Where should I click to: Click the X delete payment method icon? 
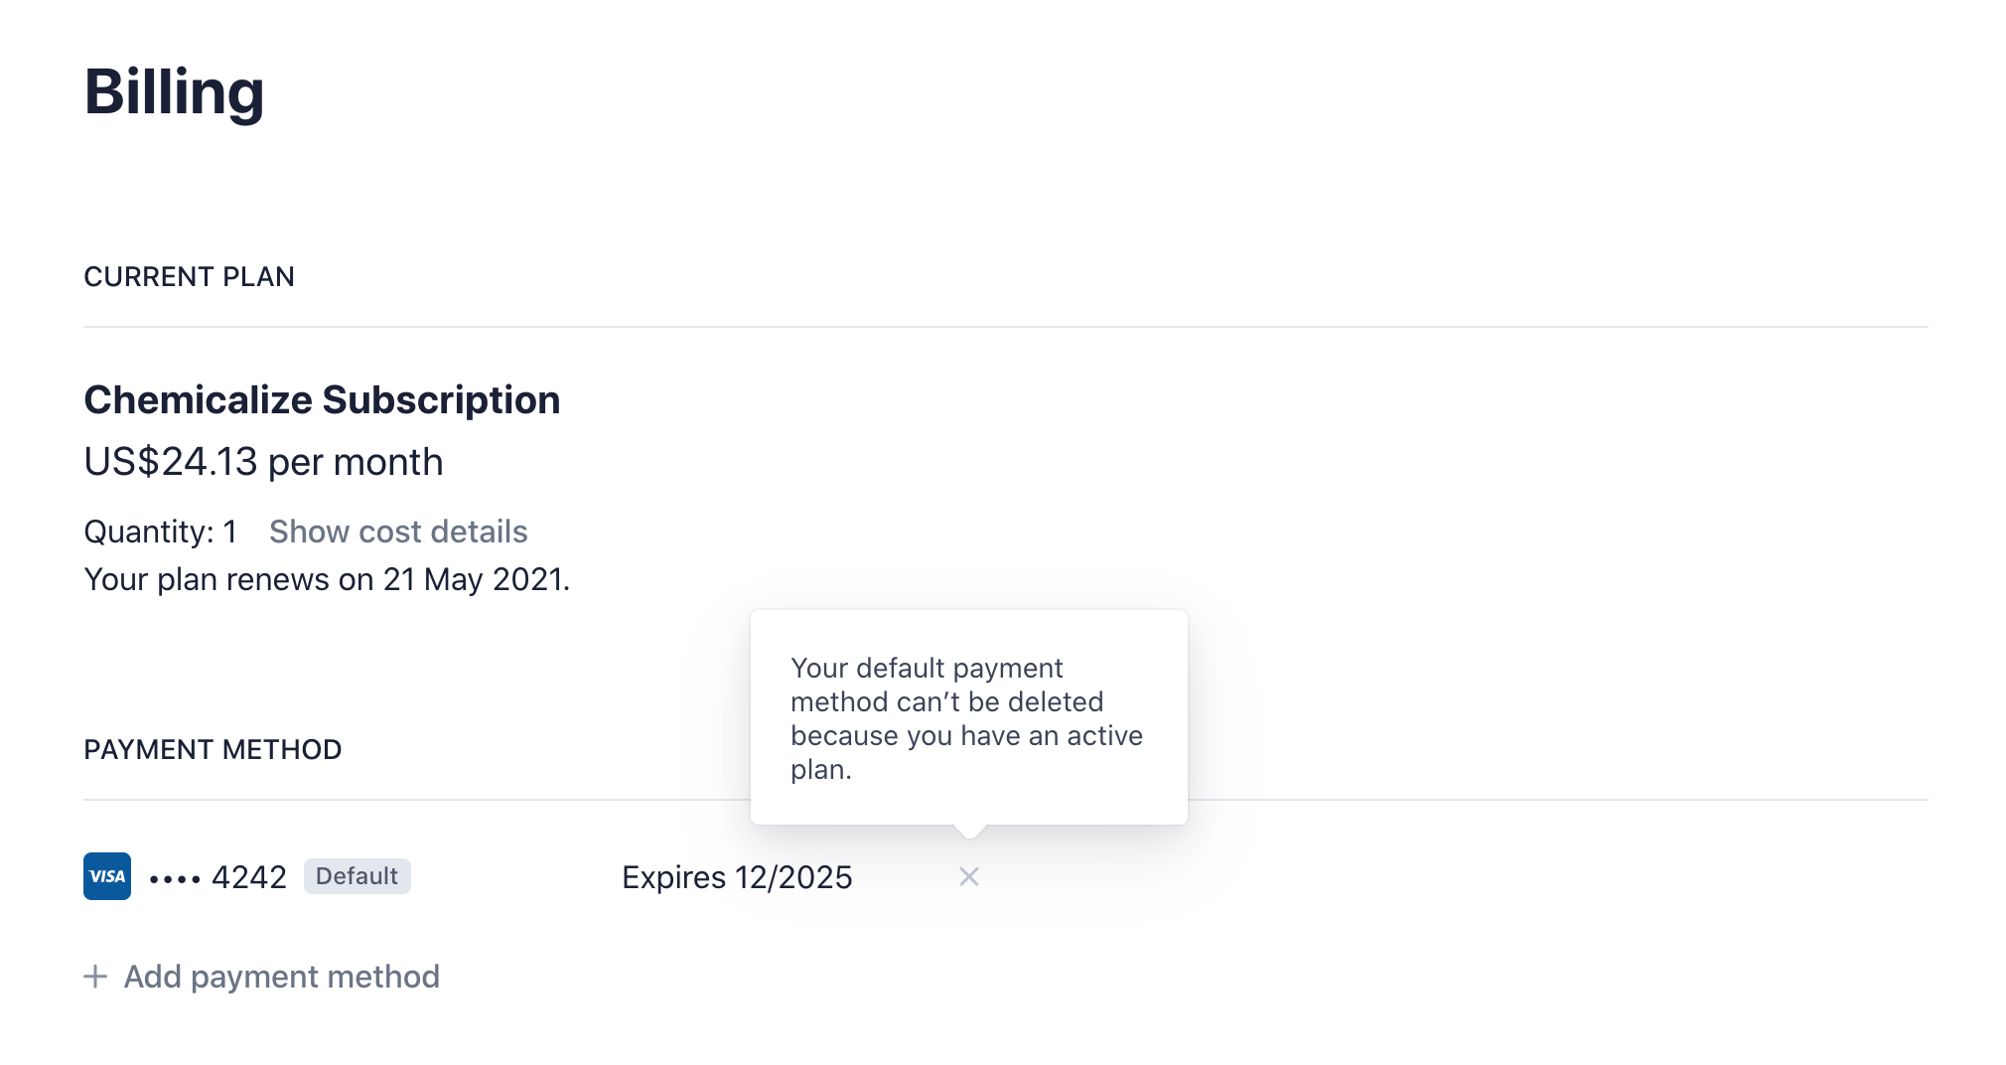(x=969, y=876)
